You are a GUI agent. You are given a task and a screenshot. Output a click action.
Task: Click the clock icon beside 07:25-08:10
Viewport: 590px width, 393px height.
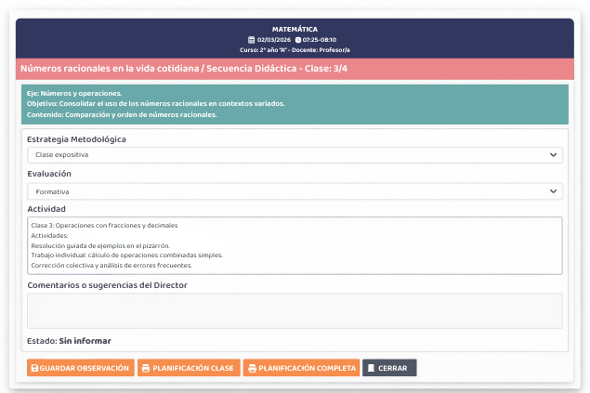coord(298,40)
